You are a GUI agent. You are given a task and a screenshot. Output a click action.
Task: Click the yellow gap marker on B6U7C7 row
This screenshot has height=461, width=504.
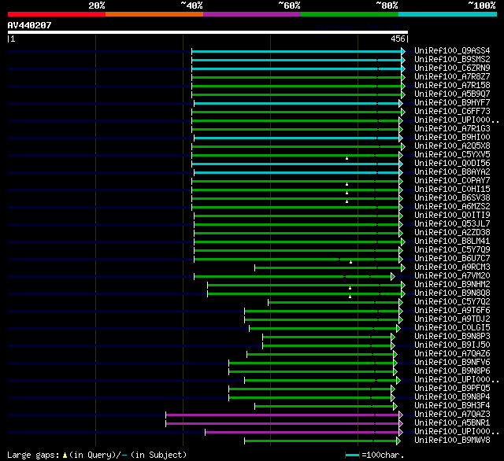(350, 262)
